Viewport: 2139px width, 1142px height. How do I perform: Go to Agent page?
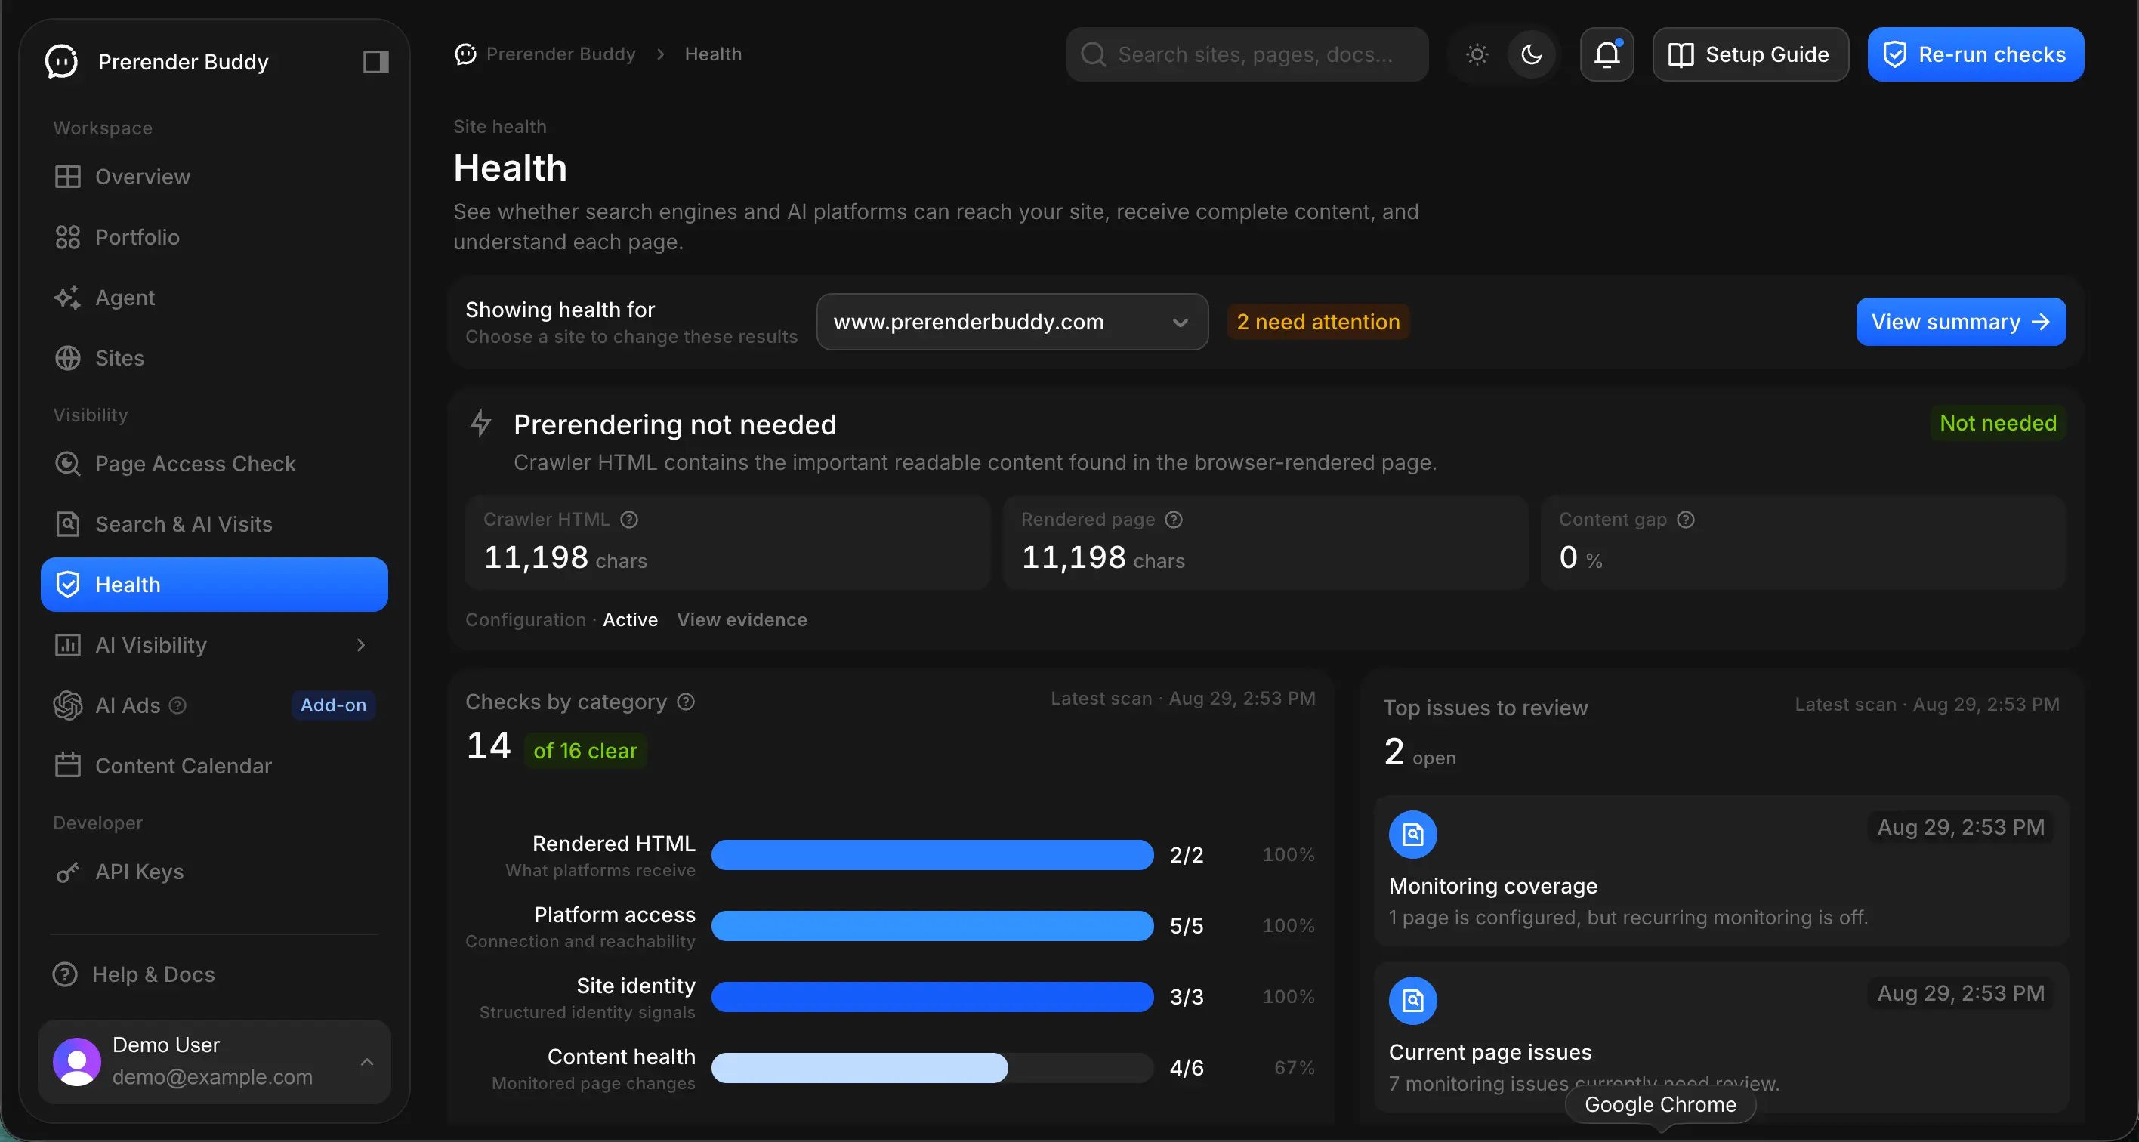tap(215, 298)
